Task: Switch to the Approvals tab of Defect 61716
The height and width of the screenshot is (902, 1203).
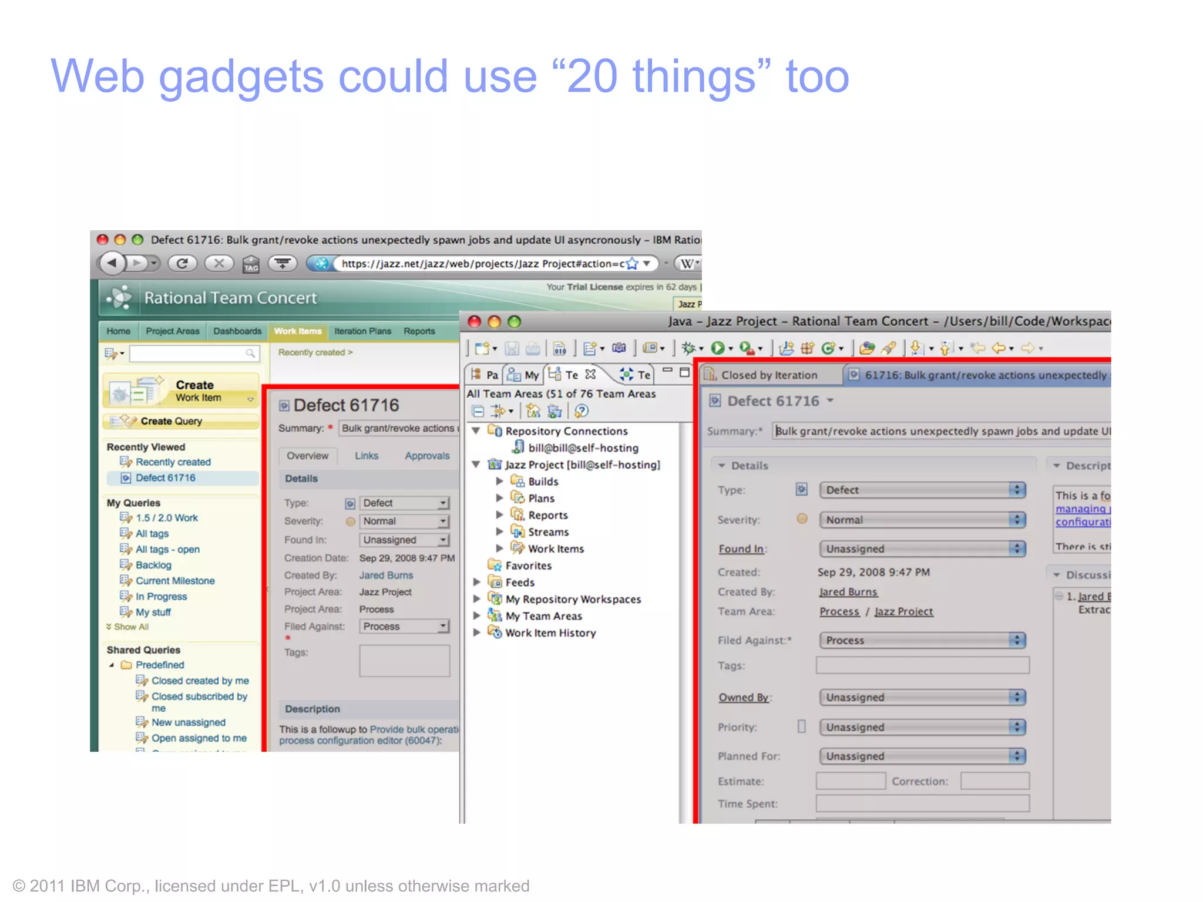Action: [427, 456]
